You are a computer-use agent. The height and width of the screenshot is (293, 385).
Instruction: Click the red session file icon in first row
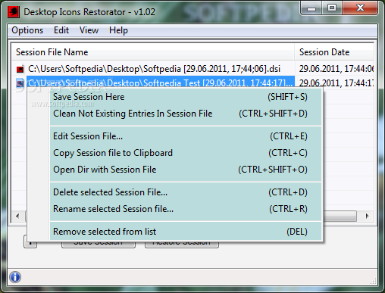[20, 69]
